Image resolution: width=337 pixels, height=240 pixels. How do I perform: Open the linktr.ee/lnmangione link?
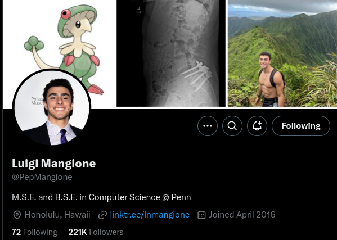[x=150, y=215]
